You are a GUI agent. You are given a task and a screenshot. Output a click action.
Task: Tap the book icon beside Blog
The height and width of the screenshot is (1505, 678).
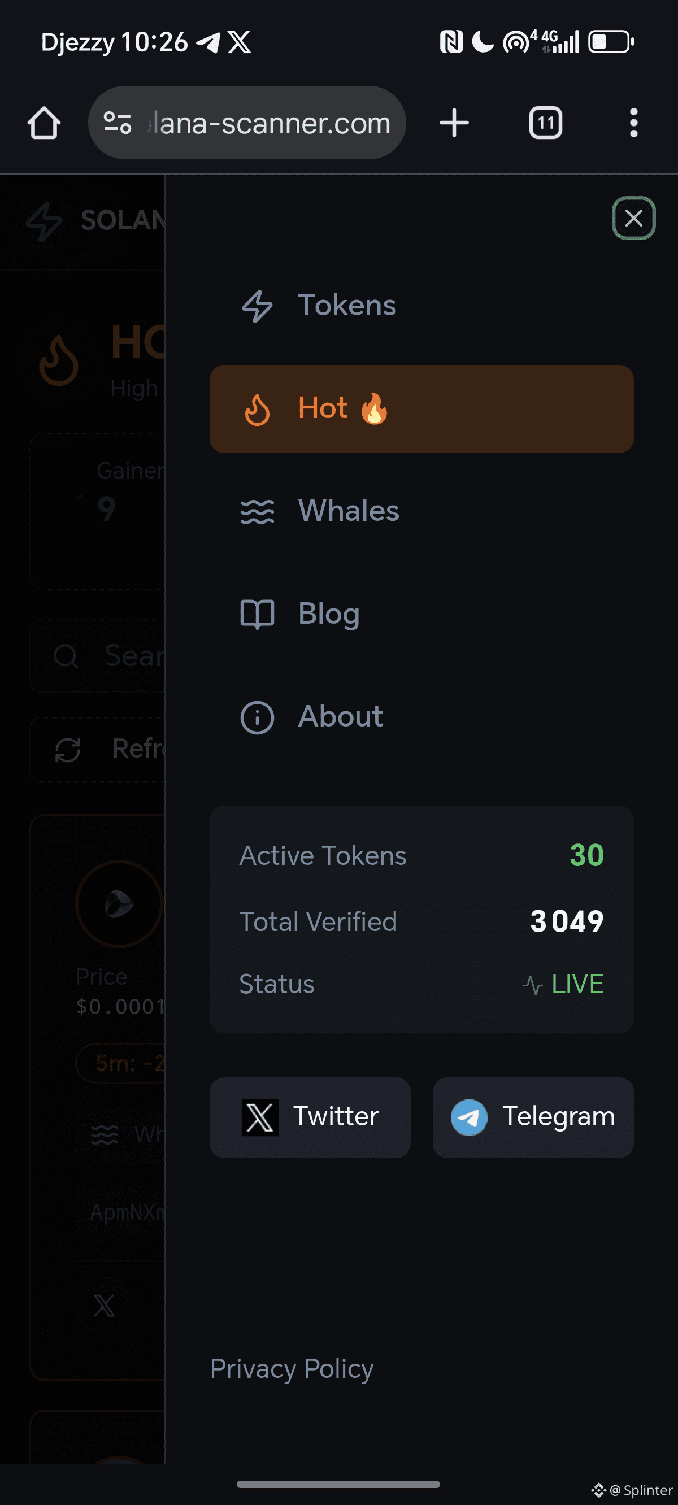click(x=257, y=615)
